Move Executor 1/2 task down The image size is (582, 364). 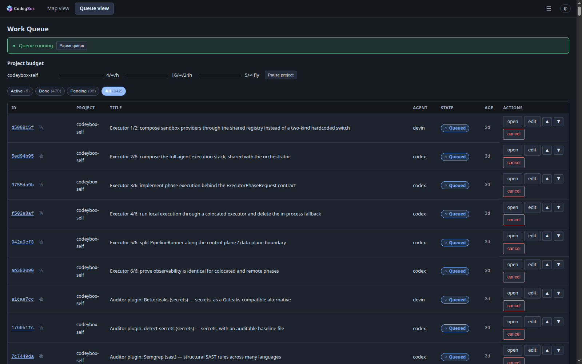point(559,122)
